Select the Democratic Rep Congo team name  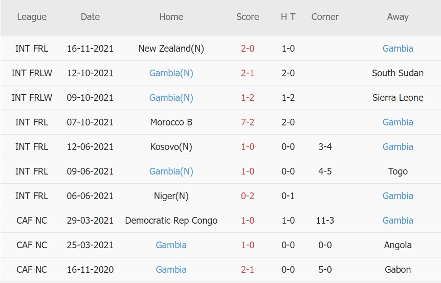(x=171, y=221)
